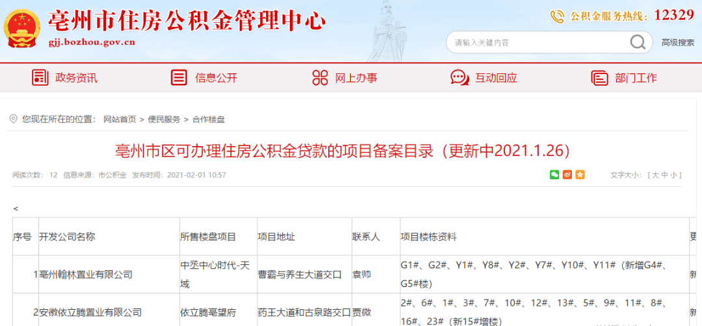Click the 联系人 column header
This screenshot has height=326, width=702.
pyautogui.click(x=366, y=236)
